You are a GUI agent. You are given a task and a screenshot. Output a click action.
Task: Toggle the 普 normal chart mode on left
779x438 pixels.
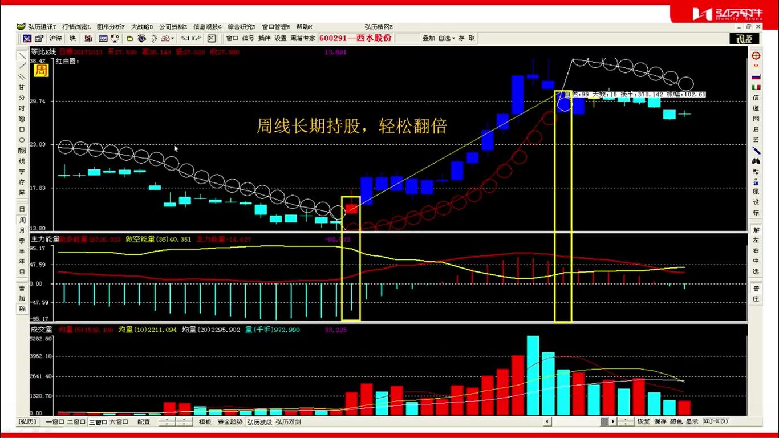click(22, 288)
